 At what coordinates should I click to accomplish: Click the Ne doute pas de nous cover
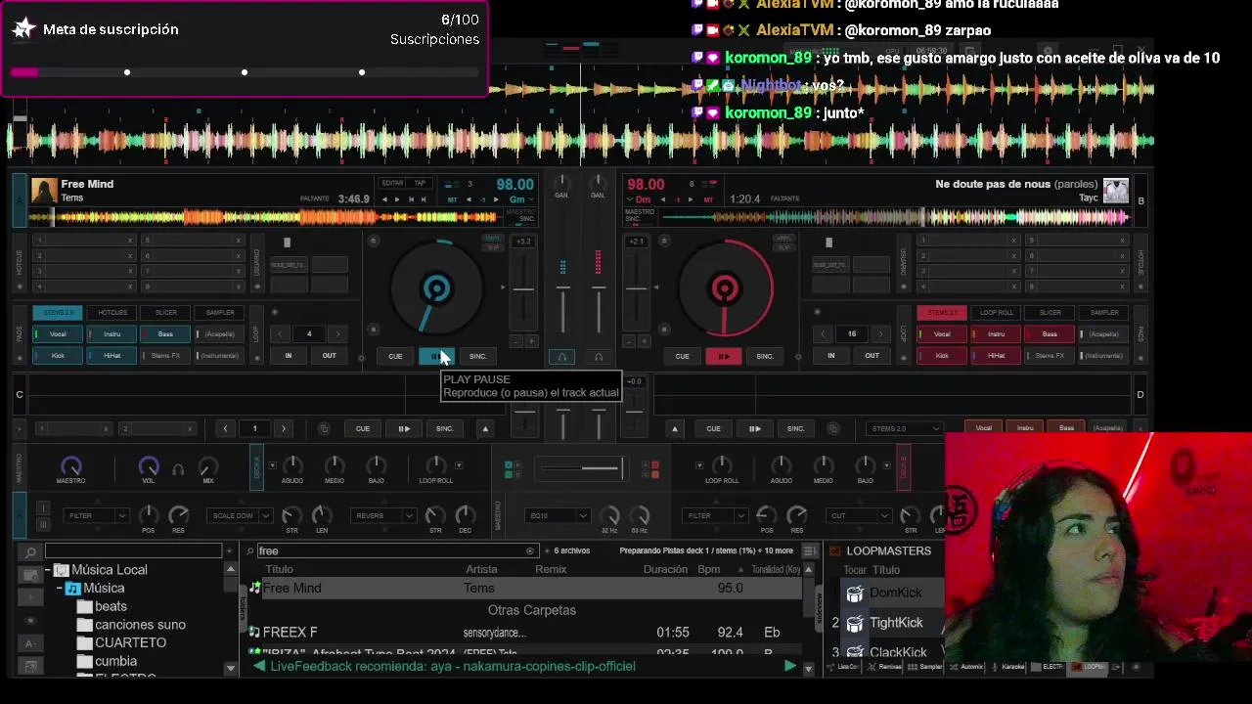1116,190
